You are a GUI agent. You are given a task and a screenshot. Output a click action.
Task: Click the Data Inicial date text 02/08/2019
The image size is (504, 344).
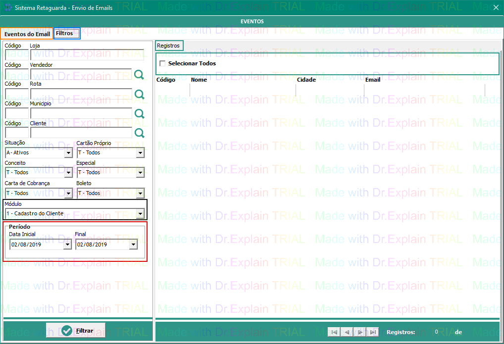tap(26, 245)
